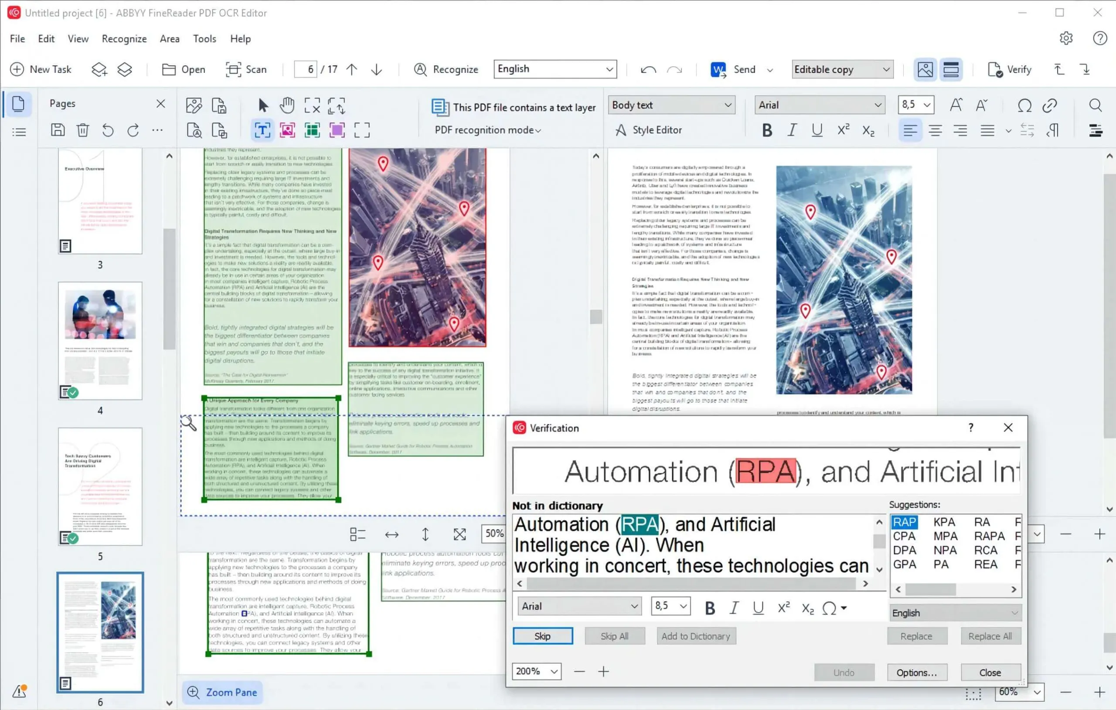Click the insert hyperlink icon
The width and height of the screenshot is (1116, 710).
point(1050,105)
